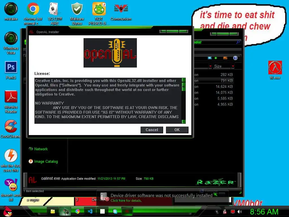Select the 5,585 KB file row
Image resolution: width=289 pixels, height=217 pixels.
214,98
